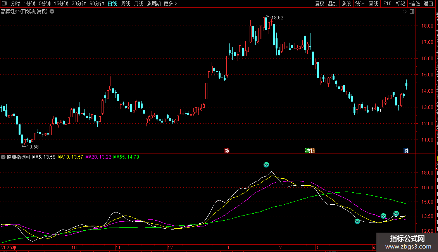Click the blue 财 event marker
This screenshot has width=438, height=252.
click(406, 151)
